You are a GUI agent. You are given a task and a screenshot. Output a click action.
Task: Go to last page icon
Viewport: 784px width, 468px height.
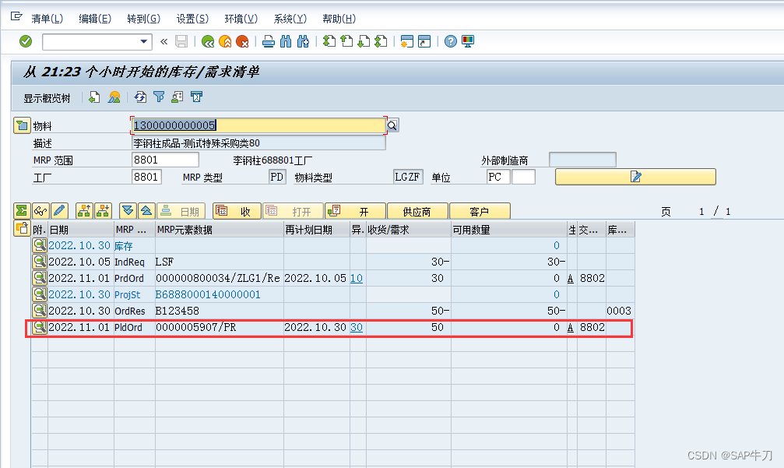click(381, 41)
